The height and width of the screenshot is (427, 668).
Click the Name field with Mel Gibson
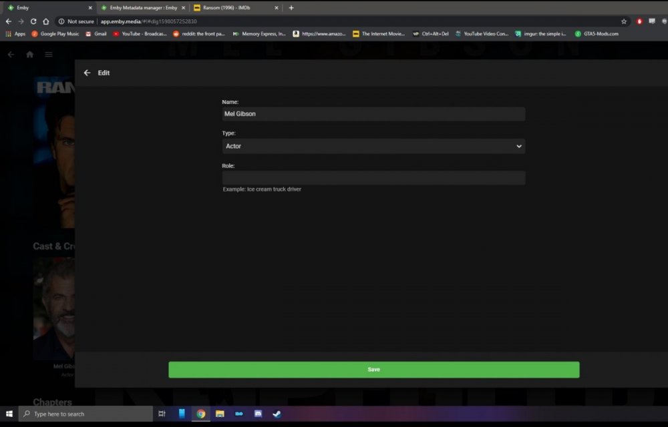coord(373,114)
